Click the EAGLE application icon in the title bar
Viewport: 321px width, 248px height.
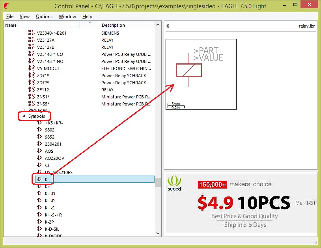tap(7, 6)
